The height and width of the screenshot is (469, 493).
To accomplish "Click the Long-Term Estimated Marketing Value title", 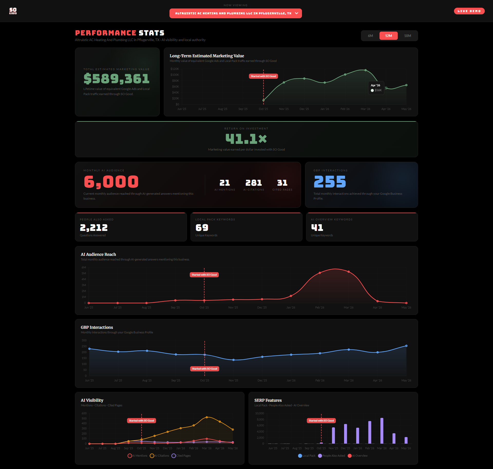I will (207, 56).
